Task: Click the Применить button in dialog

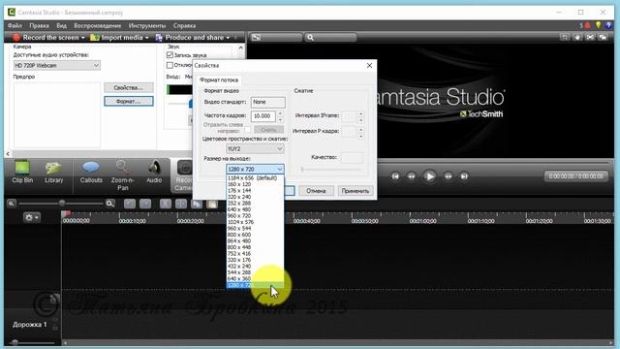Action: point(356,191)
